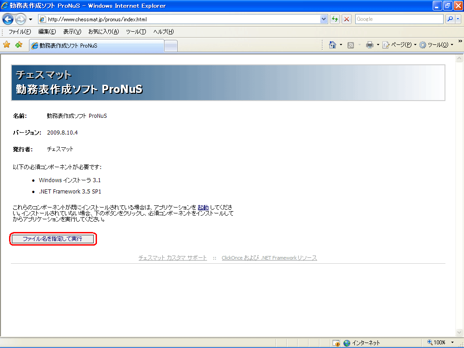The width and height of the screenshot is (464, 348).
Task: Click the IE logo in title bar
Action: click(x=5, y=5)
